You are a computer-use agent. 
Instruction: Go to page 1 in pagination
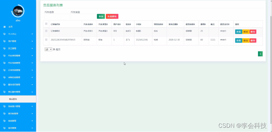260,54
